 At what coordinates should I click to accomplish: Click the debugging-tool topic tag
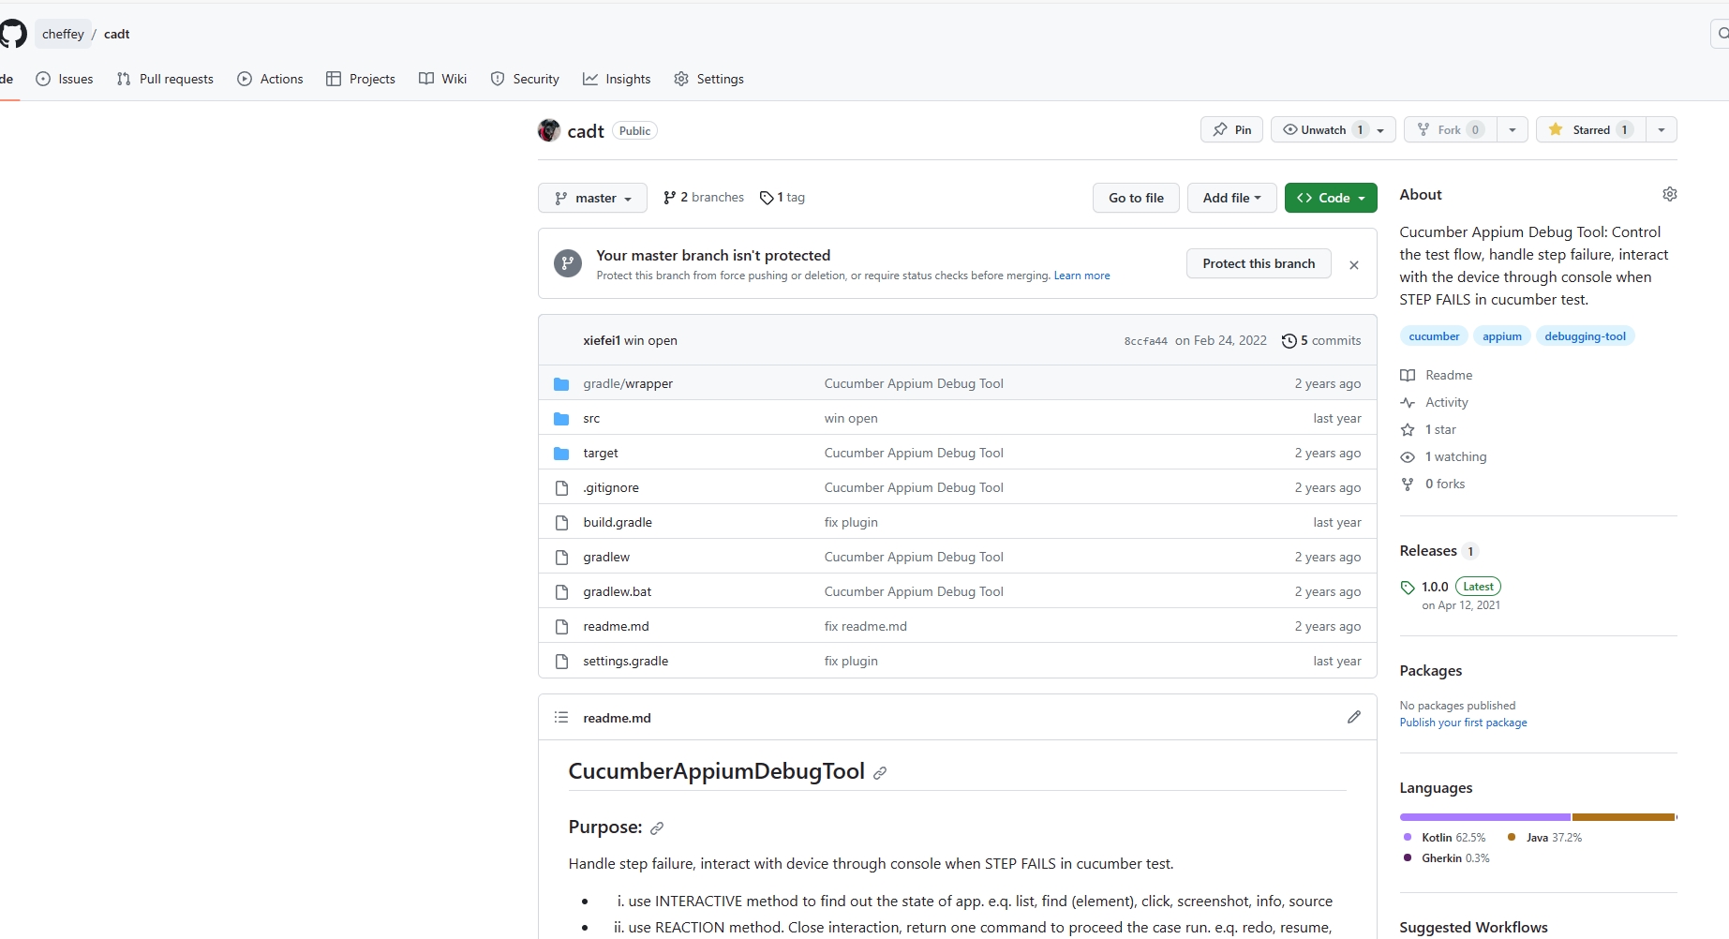click(x=1585, y=336)
